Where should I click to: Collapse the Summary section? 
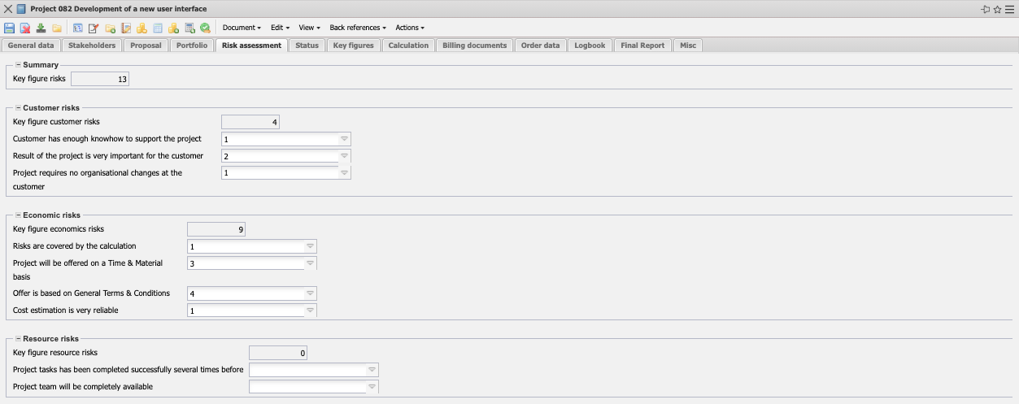18,64
